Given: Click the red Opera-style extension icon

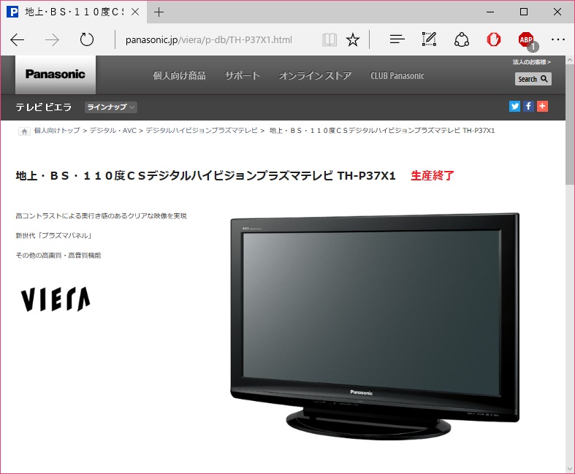Looking at the screenshot, I should tap(494, 39).
